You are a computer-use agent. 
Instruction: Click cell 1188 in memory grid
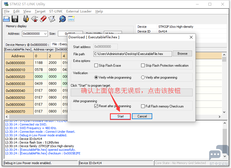click(x=41, y=63)
